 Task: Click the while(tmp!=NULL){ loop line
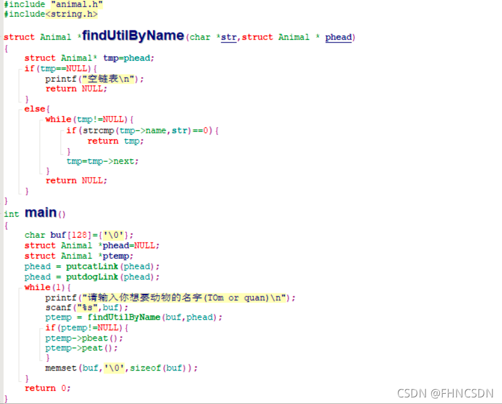coord(89,120)
